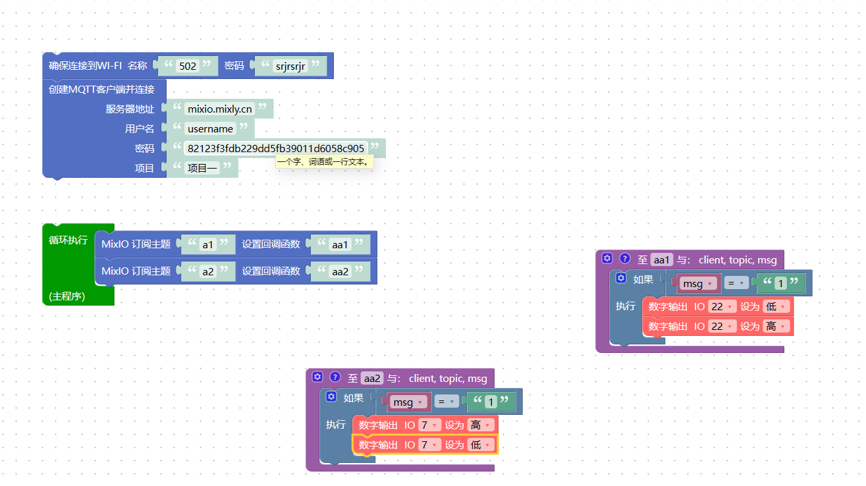Open gear settings on aa2 function block

[317, 377]
